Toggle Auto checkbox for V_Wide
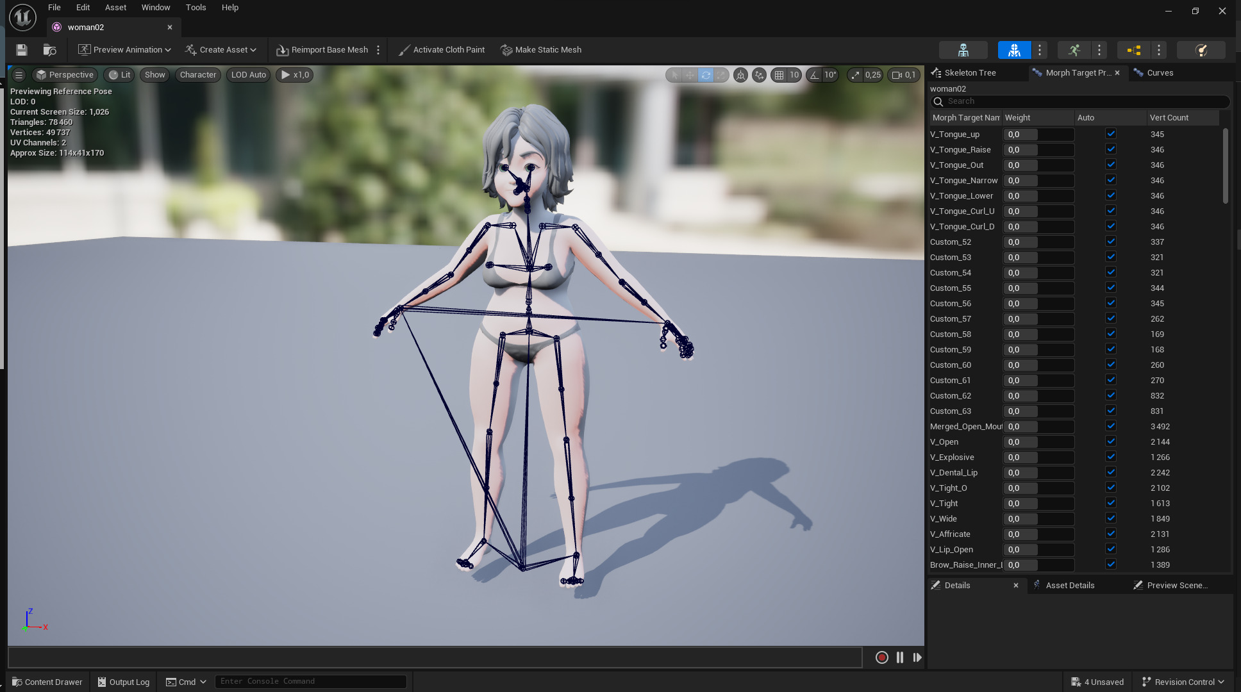 click(1111, 518)
